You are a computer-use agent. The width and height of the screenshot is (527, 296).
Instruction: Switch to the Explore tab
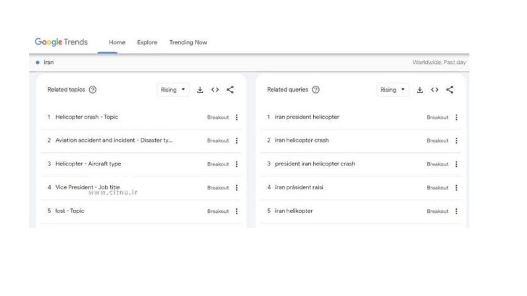[147, 42]
